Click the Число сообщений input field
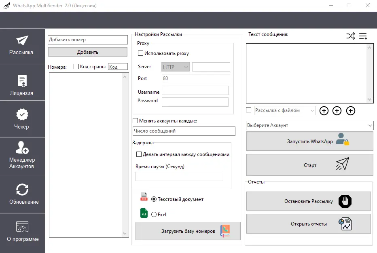The width and height of the screenshot is (377, 253). pos(184,131)
